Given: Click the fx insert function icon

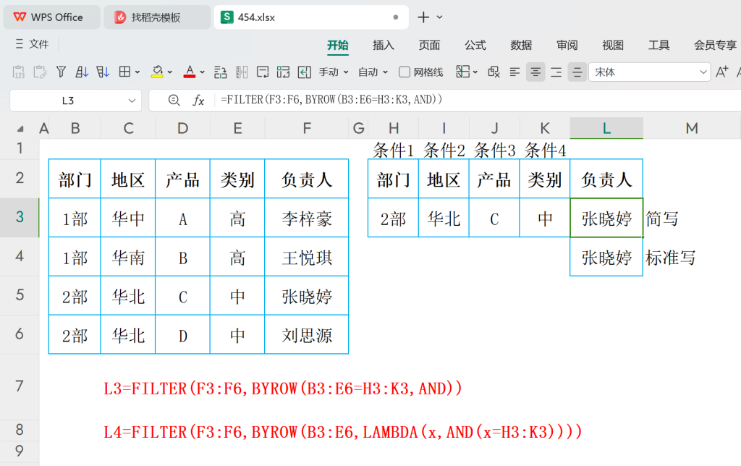Looking at the screenshot, I should (198, 100).
